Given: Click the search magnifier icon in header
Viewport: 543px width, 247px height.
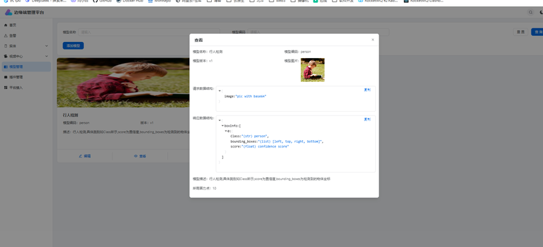Looking at the screenshot, I should [x=531, y=12].
